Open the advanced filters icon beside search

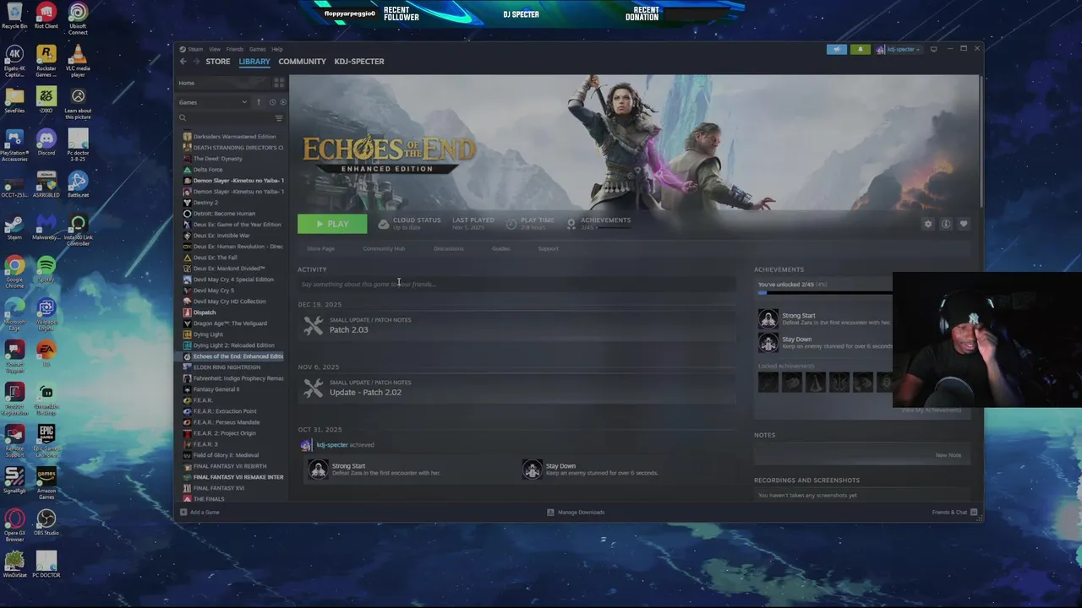(279, 118)
